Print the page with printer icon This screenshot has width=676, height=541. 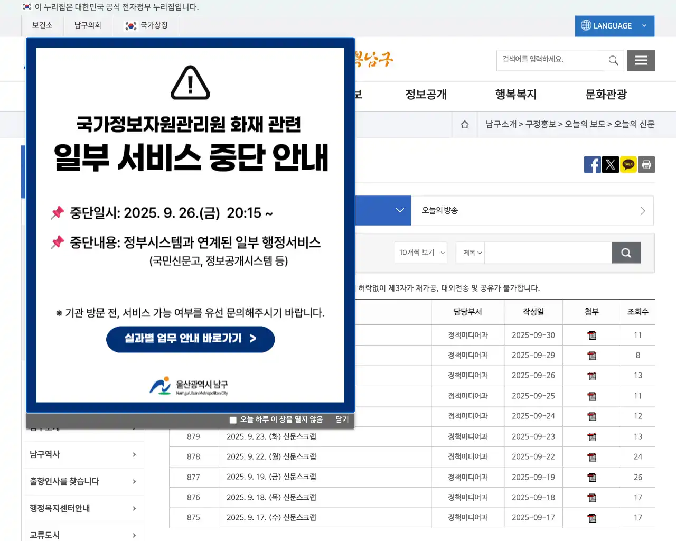tap(646, 164)
